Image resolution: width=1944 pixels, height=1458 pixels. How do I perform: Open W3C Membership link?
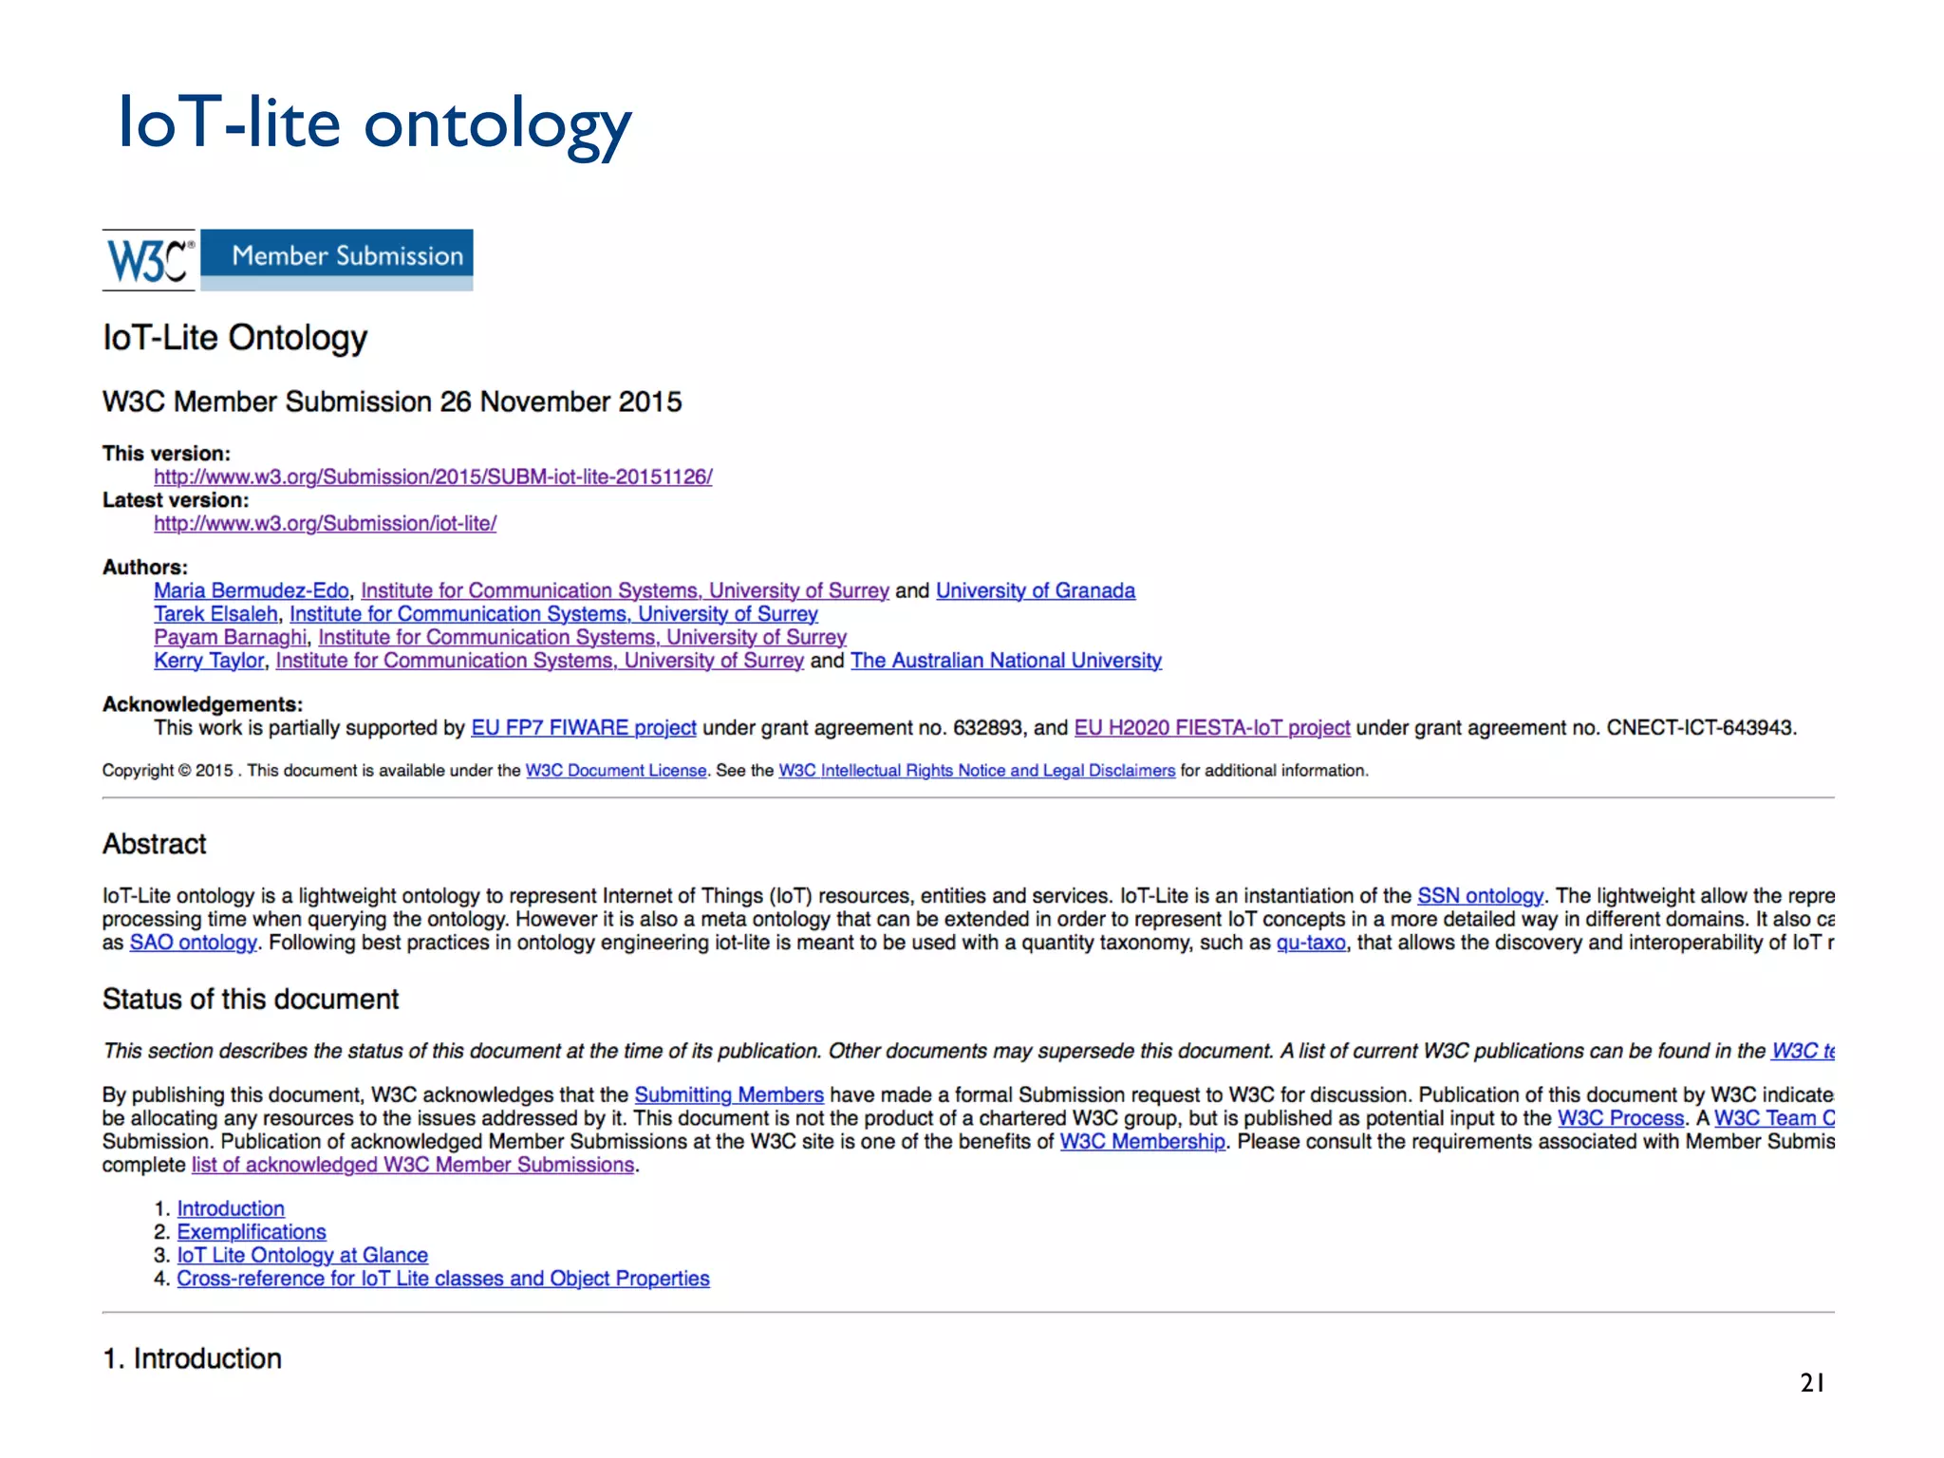coord(1142,1142)
